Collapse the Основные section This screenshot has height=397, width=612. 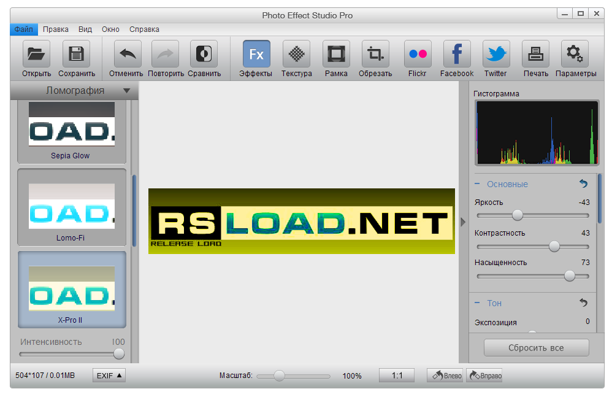tap(477, 183)
